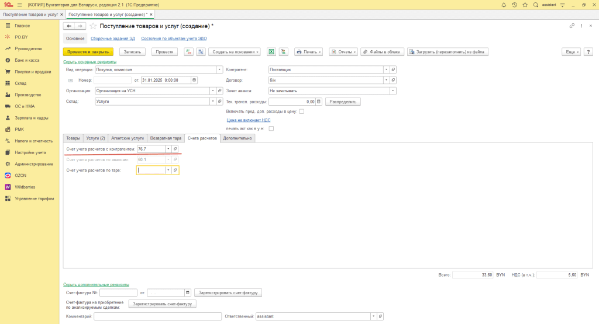Click the green Excel export icon

point(271,51)
